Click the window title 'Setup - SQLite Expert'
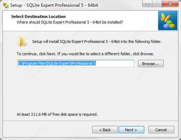181x140 pixels. coord(54,5)
